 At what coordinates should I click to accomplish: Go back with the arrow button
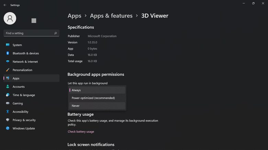(x=5, y=5)
